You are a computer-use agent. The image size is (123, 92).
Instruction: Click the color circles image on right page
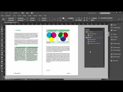pos(58,37)
